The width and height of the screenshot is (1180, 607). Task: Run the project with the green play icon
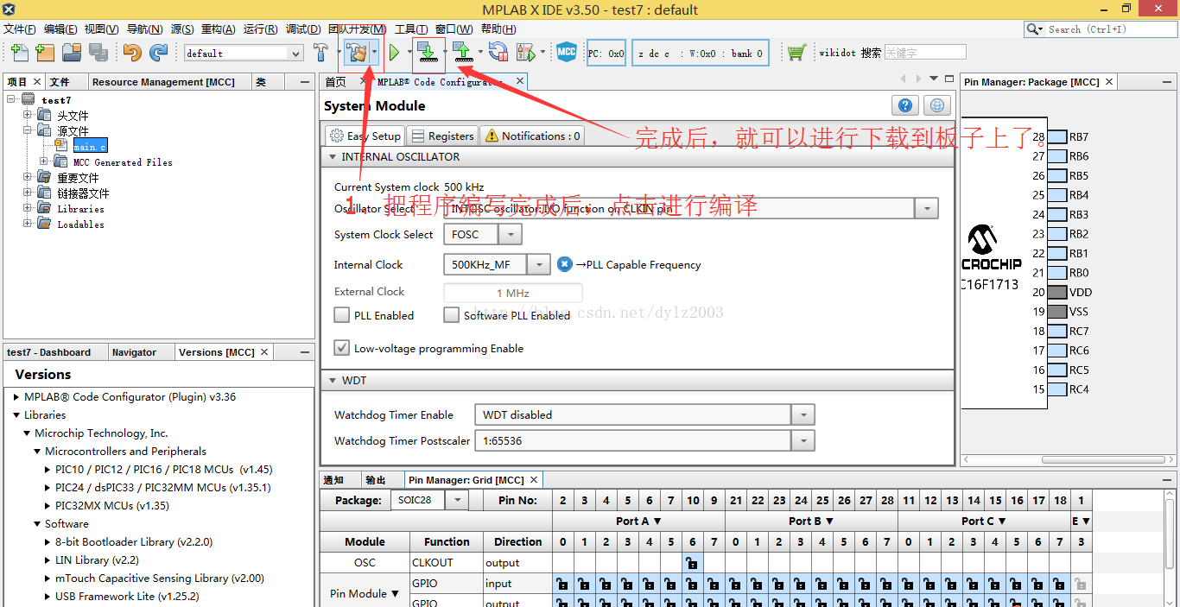click(394, 53)
